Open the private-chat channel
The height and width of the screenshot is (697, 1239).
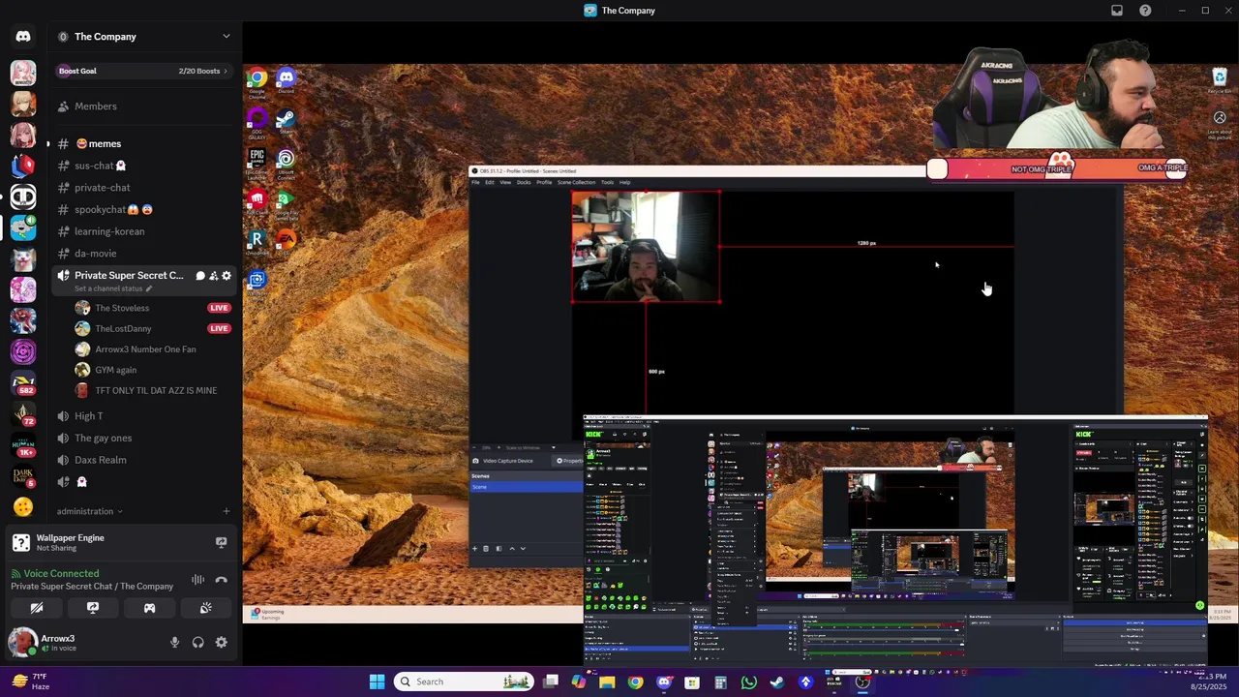click(143, 188)
